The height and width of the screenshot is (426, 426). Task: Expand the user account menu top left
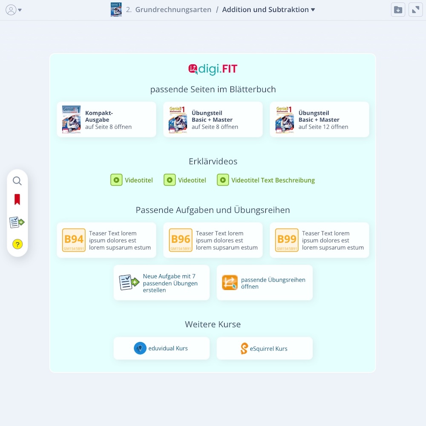(x=13, y=9)
